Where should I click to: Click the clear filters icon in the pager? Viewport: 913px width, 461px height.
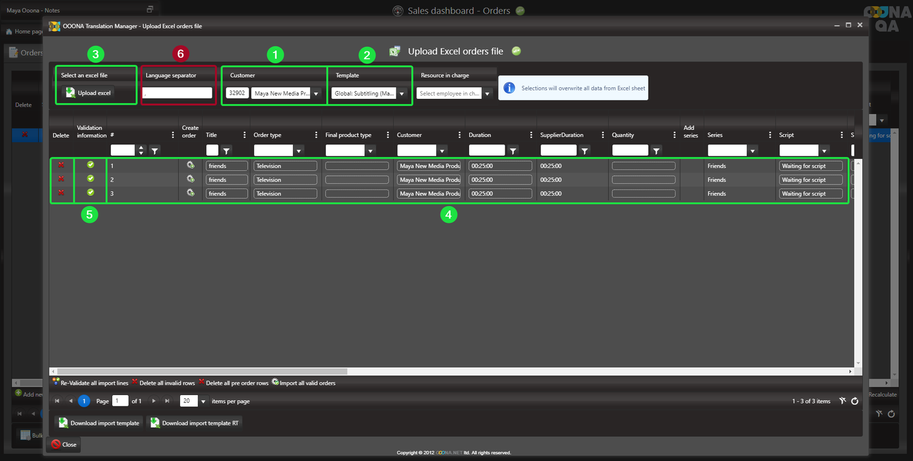click(842, 401)
